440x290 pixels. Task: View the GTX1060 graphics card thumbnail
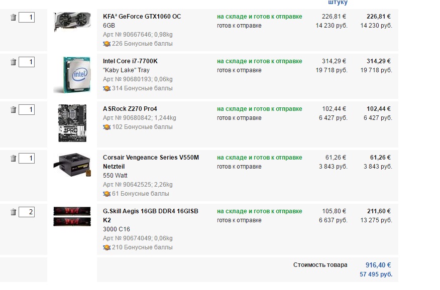72,22
